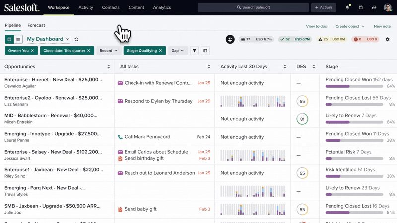Click the View to-dos link
This screenshot has width=397, height=223.
click(316, 26)
